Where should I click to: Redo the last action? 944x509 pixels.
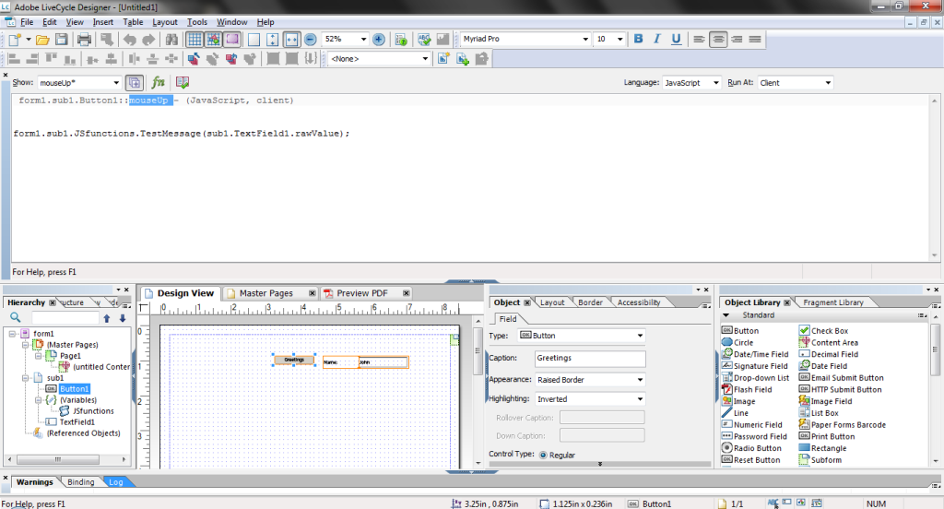(148, 40)
